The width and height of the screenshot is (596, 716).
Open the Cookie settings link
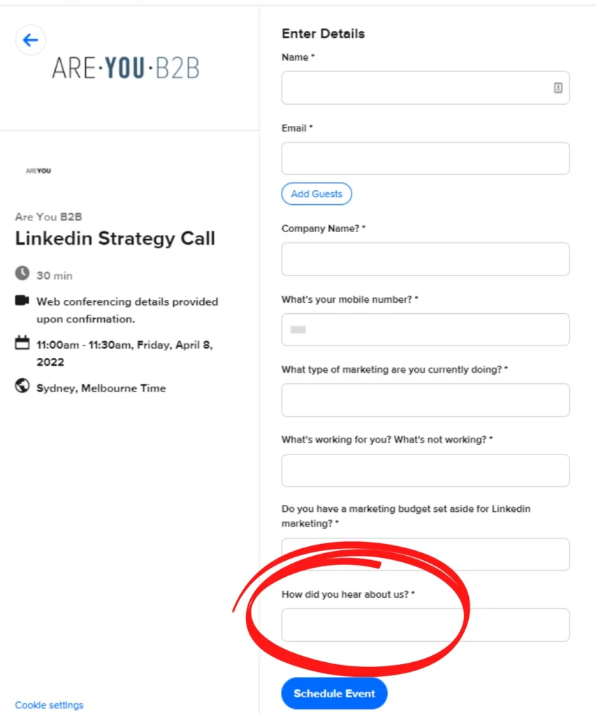coord(49,705)
